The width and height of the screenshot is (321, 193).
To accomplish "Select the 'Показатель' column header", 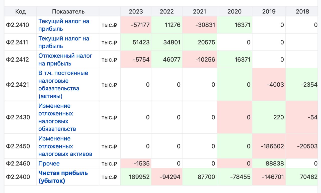I will (68, 12).
